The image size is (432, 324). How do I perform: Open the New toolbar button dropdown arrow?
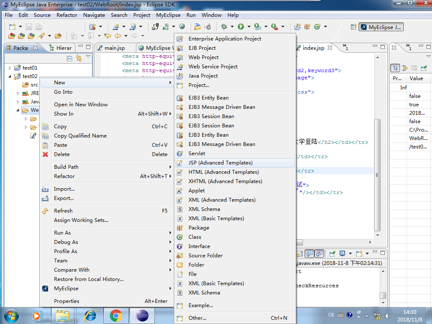click(x=20, y=27)
